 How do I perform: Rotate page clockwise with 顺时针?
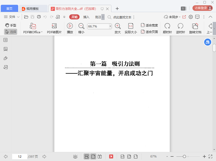coord(167,26)
